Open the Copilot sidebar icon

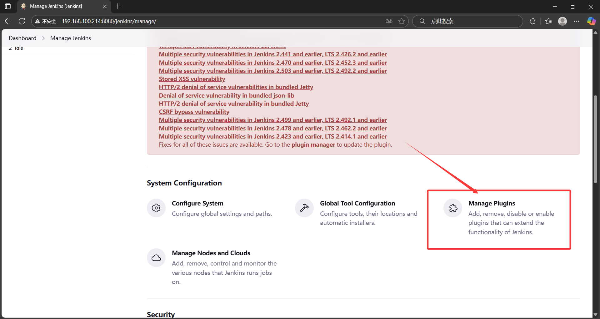591,21
